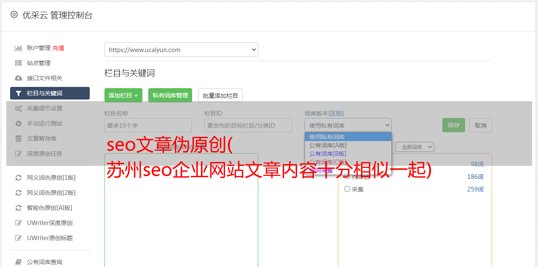Click the 259词 count next to 采集
538x267 pixels.
coord(475,189)
